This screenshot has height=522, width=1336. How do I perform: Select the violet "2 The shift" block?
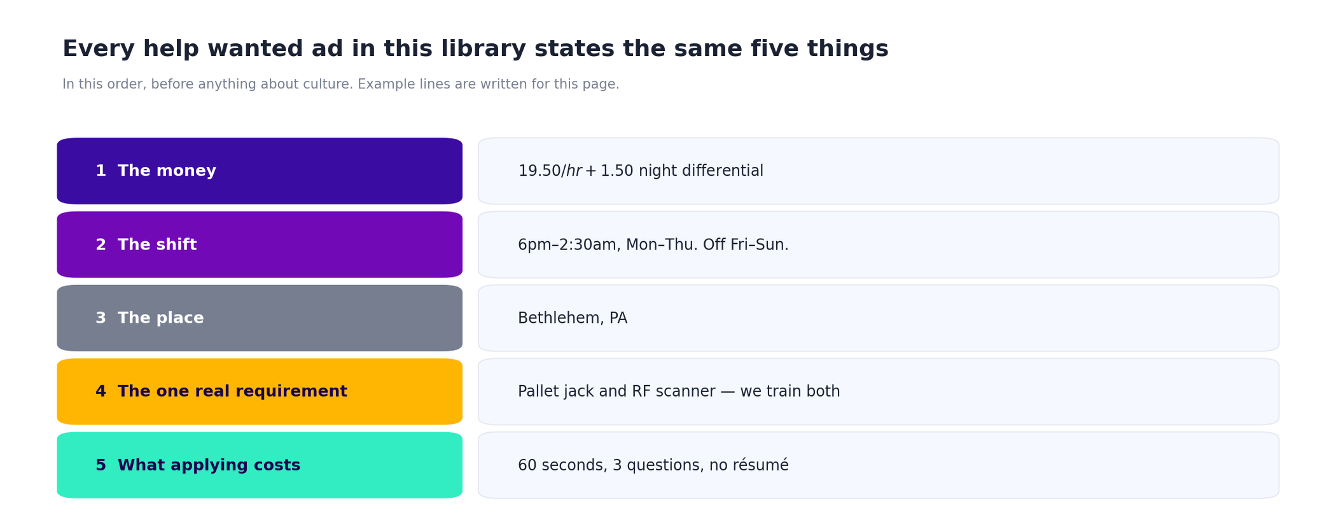tap(260, 244)
